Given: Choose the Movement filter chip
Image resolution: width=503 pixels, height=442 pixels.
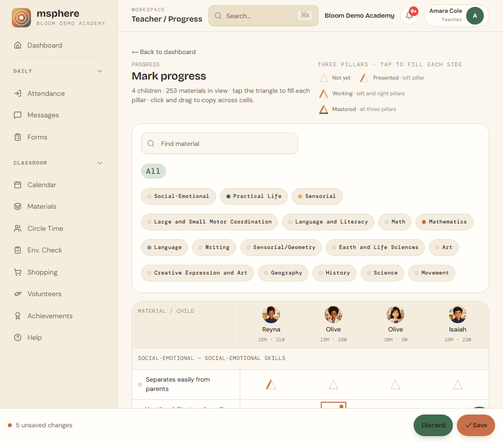Looking at the screenshot, I should coord(431,273).
